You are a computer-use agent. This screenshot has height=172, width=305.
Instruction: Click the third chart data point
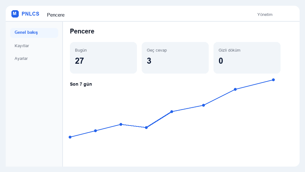pos(121,125)
